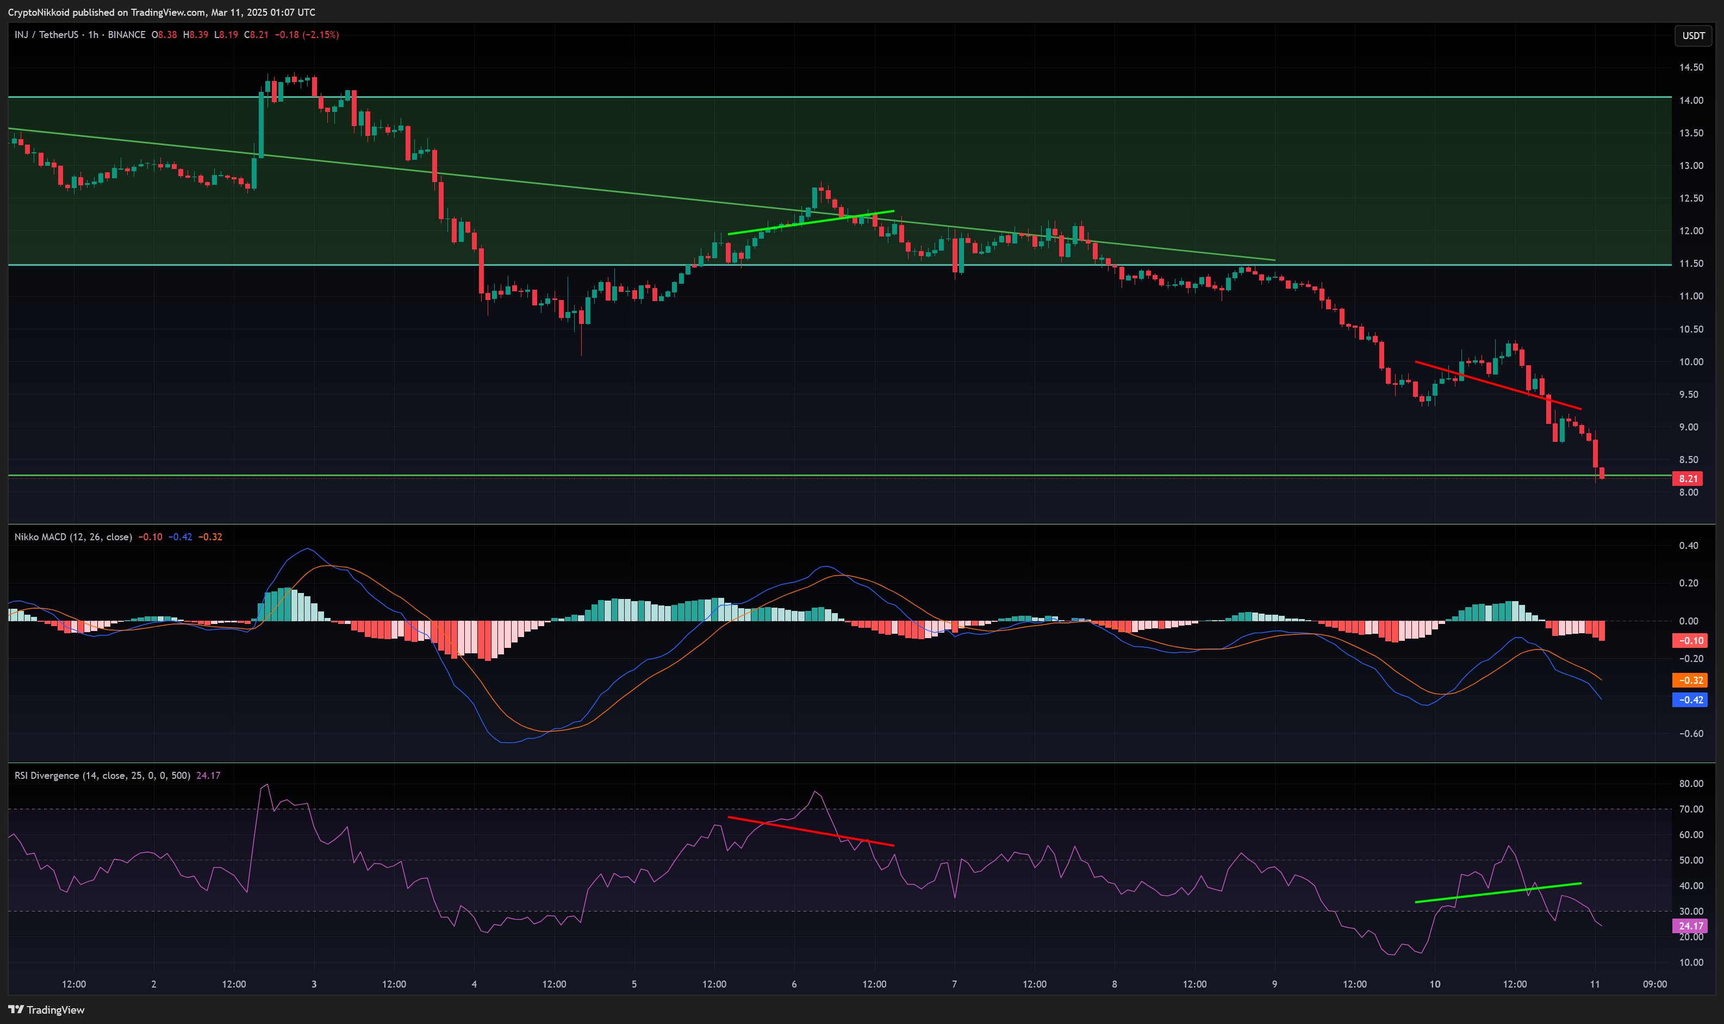This screenshot has width=1724, height=1024.
Task: Click the close value C8.21
Action: coord(256,34)
